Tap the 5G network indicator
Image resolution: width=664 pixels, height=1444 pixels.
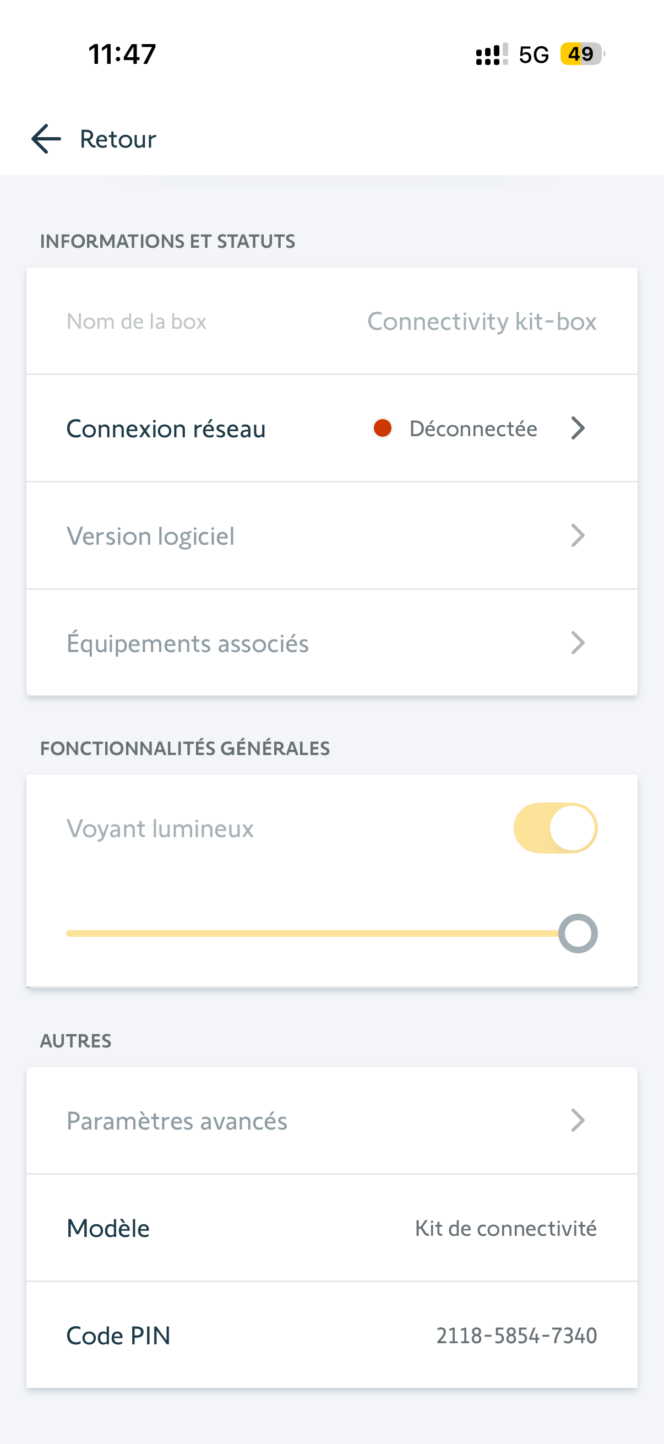534,55
